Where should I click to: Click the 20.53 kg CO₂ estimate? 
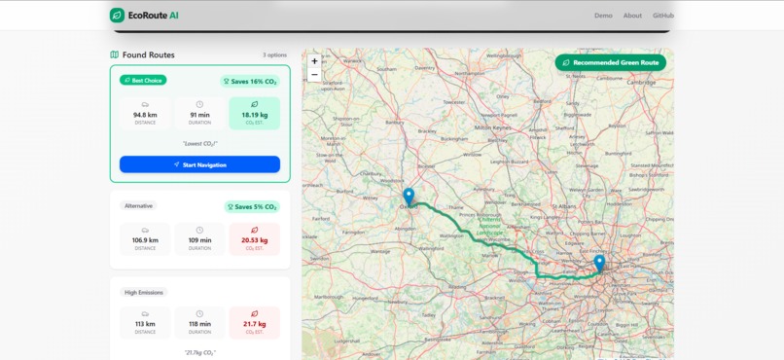(x=254, y=240)
